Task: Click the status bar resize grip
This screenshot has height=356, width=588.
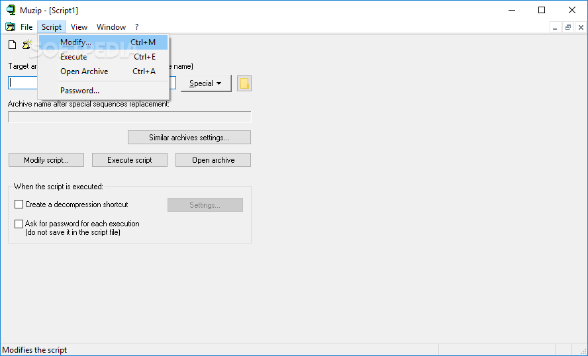Action: (x=583, y=351)
